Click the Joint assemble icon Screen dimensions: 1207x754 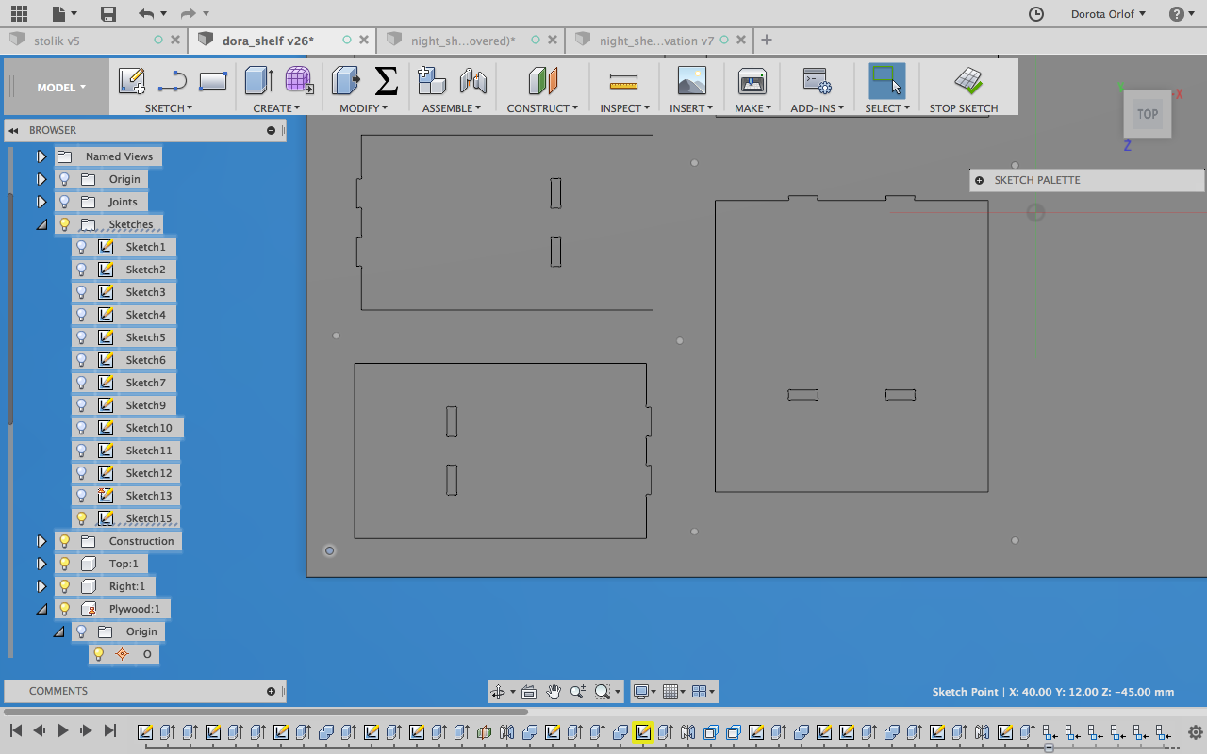[473, 81]
